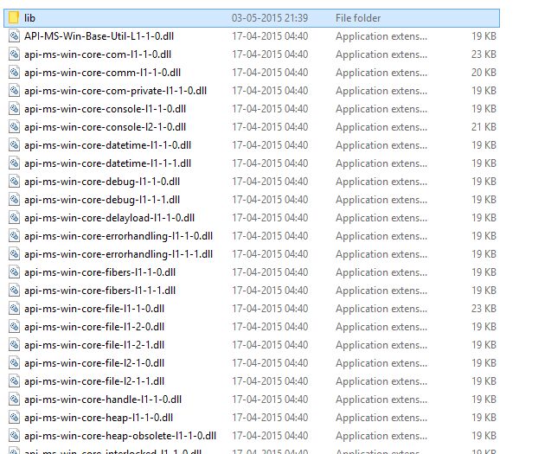551x454 pixels.
Task: Select file api-ms-win-core-handle-l1-1-0.dll
Action: pyautogui.click(x=103, y=400)
